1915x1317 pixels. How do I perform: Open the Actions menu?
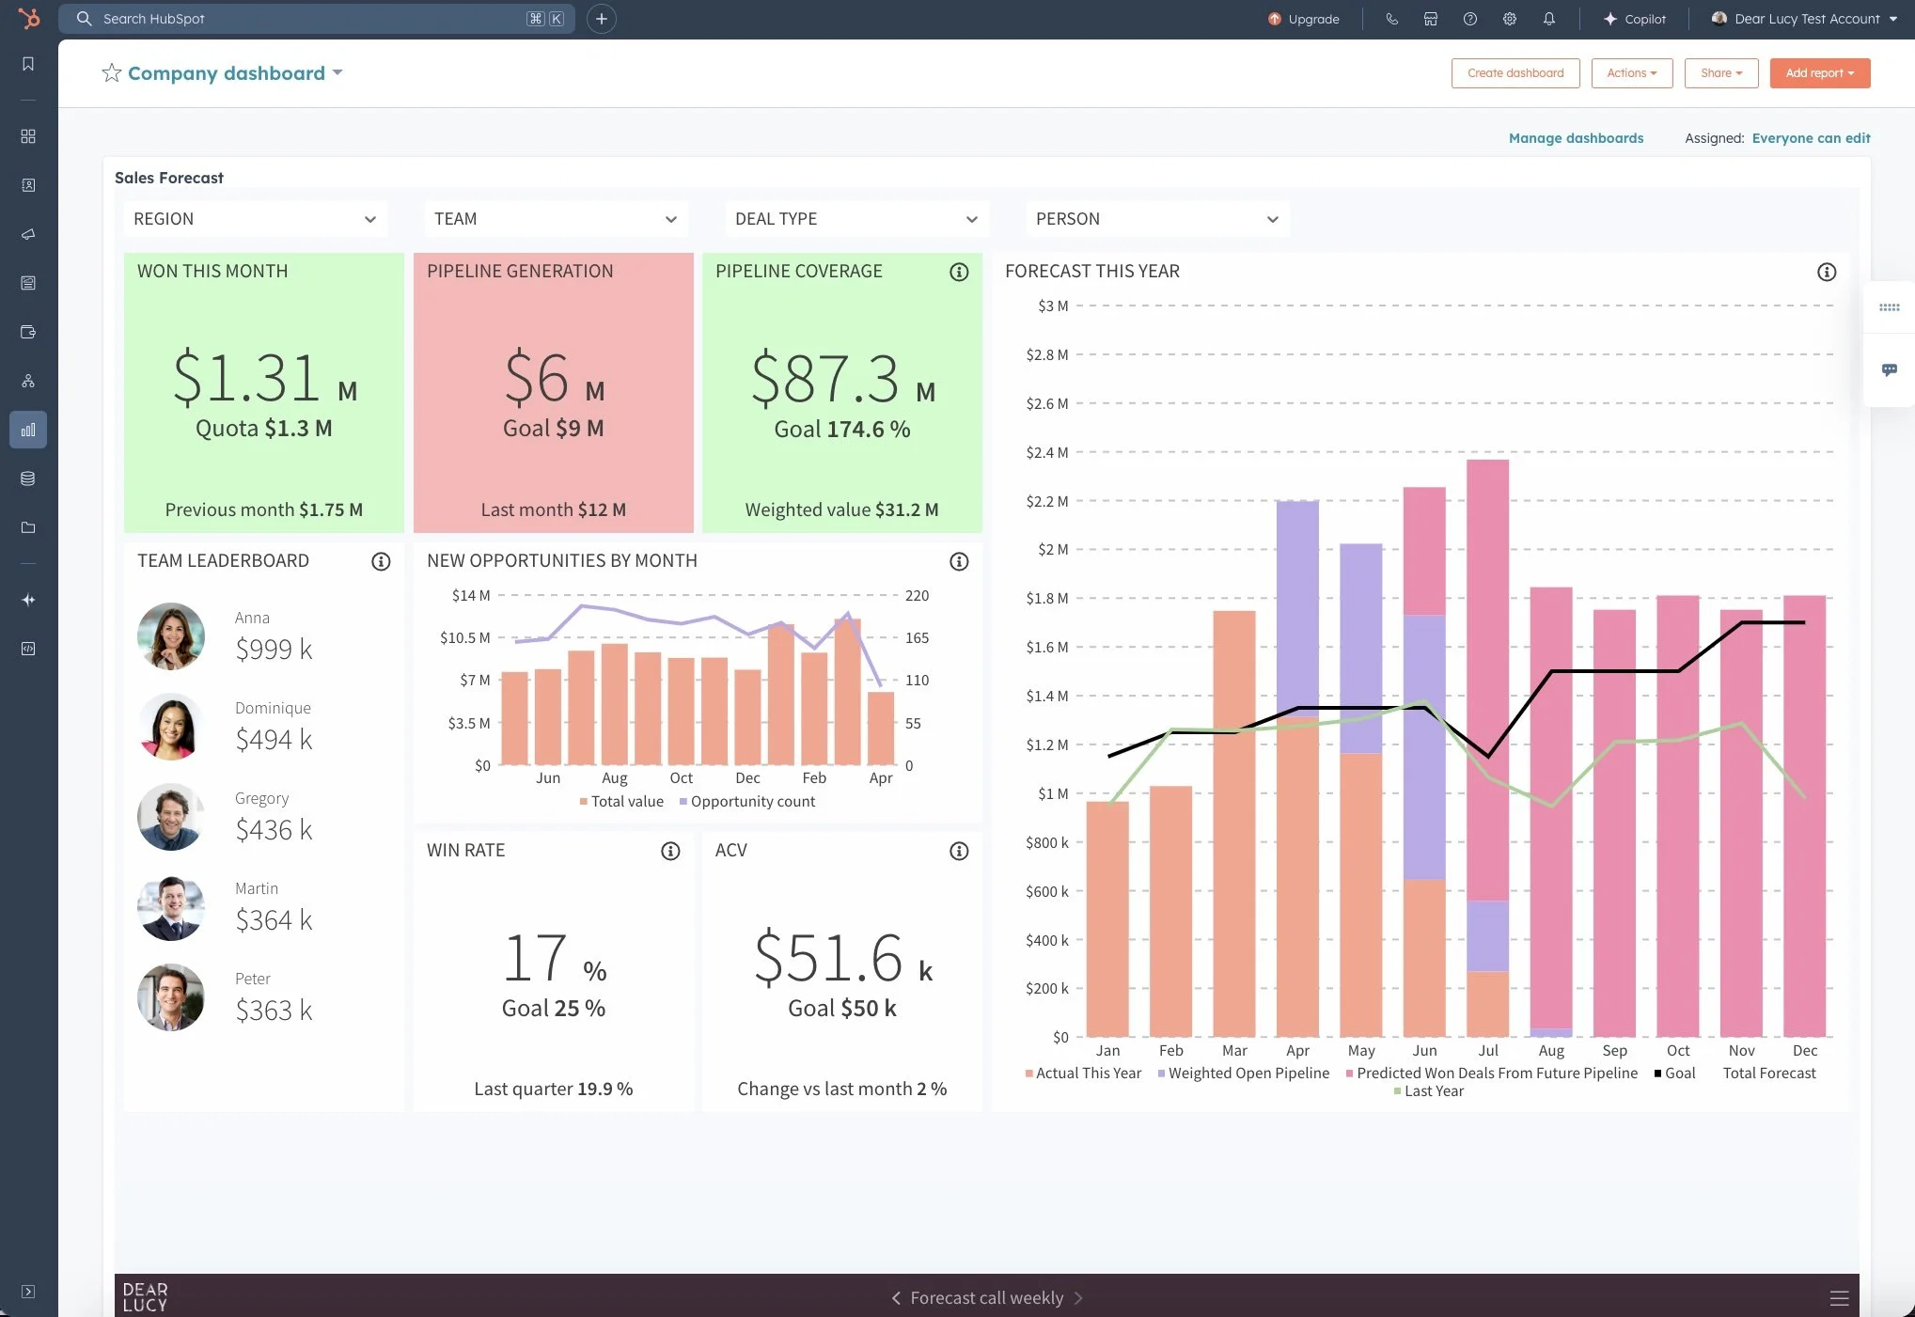click(x=1631, y=73)
